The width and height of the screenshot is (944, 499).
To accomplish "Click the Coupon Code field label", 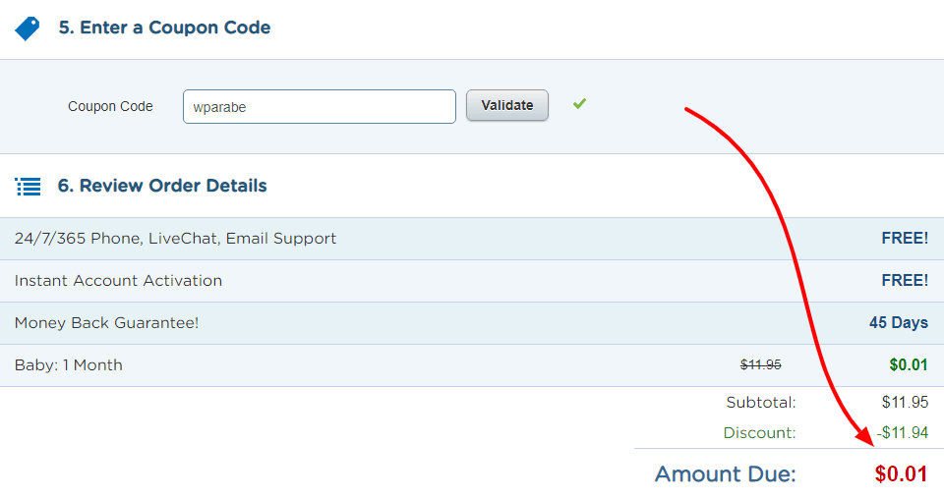I will pos(110,107).
